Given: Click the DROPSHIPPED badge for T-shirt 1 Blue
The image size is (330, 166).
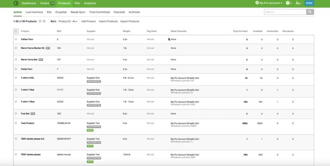Looking at the screenshot, I should 94,105.
